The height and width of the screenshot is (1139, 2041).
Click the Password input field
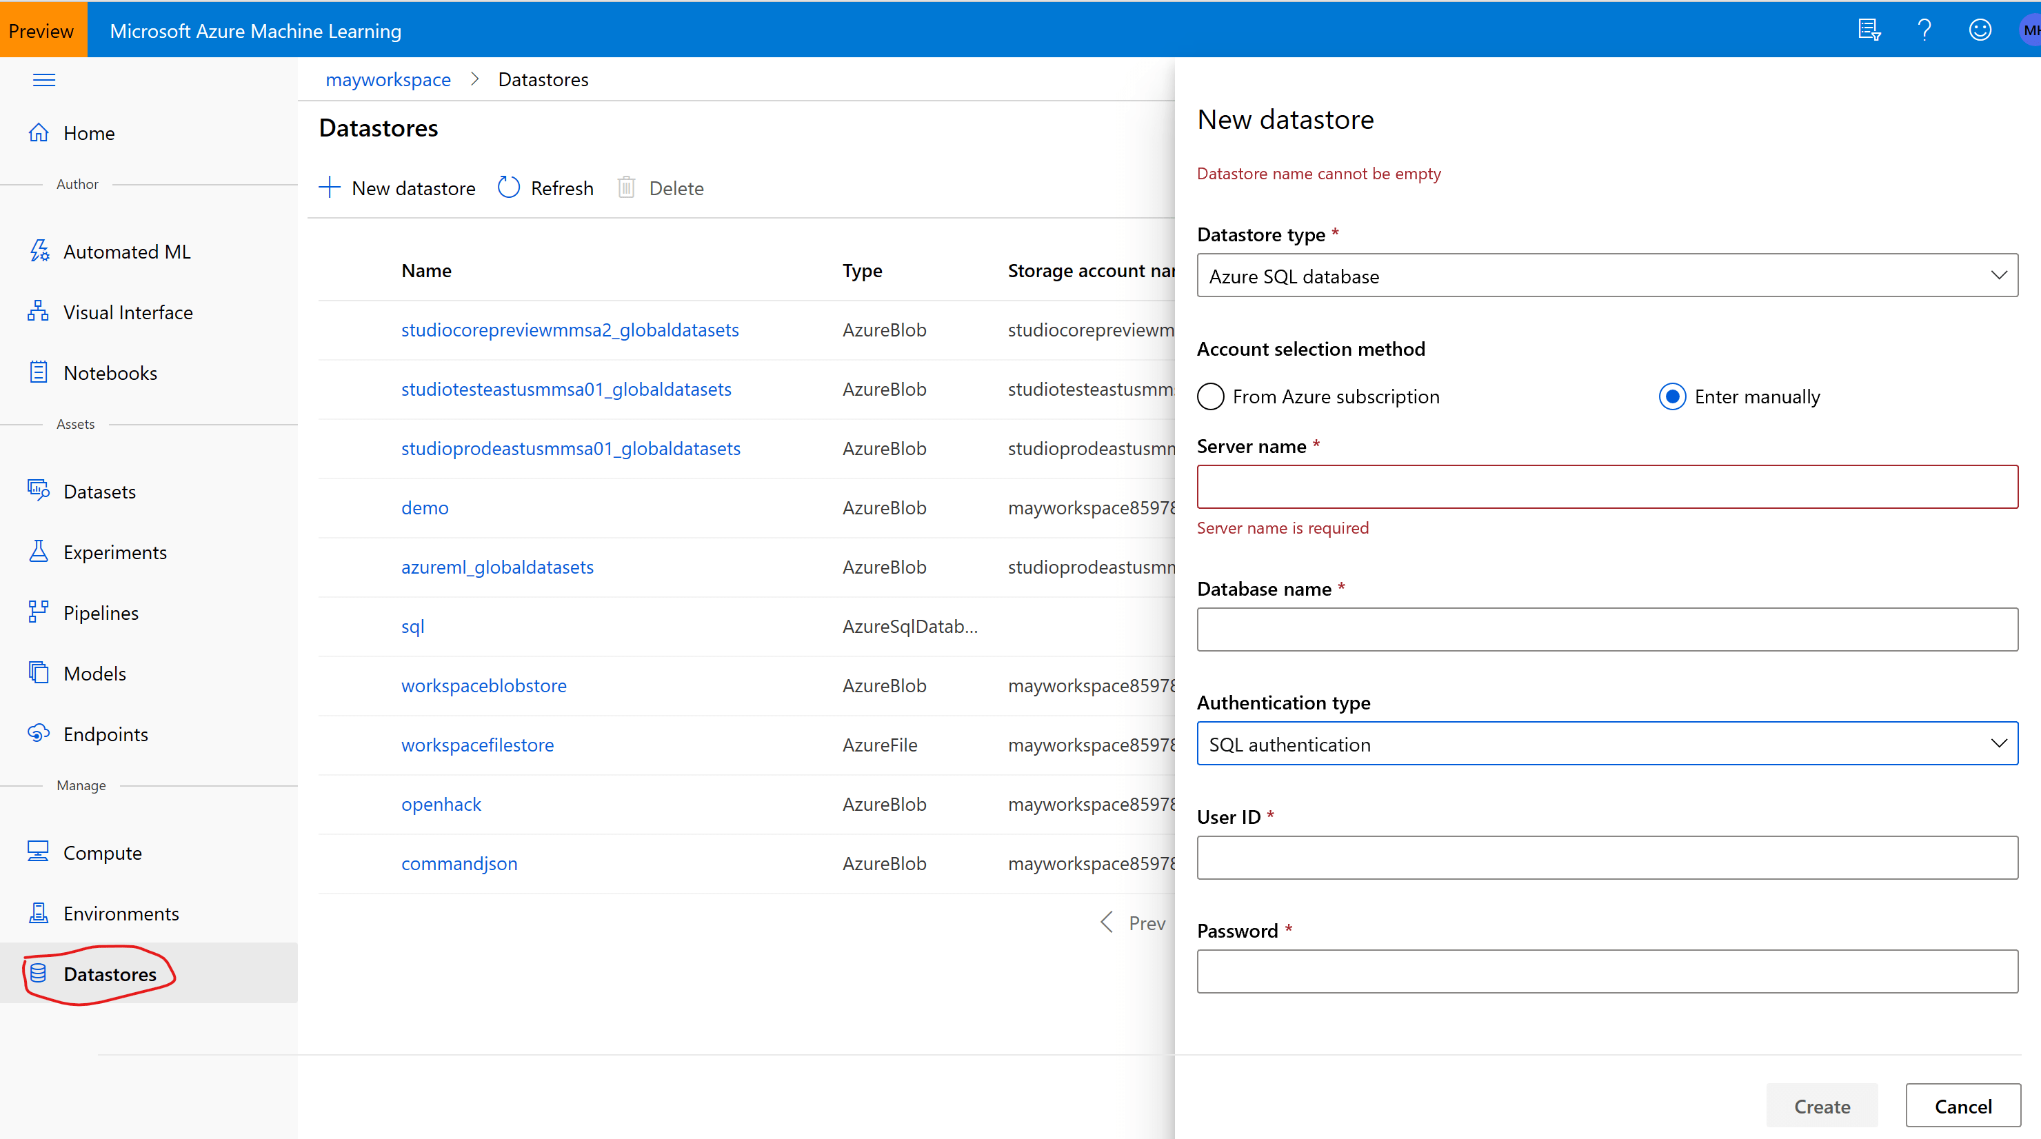click(1607, 971)
